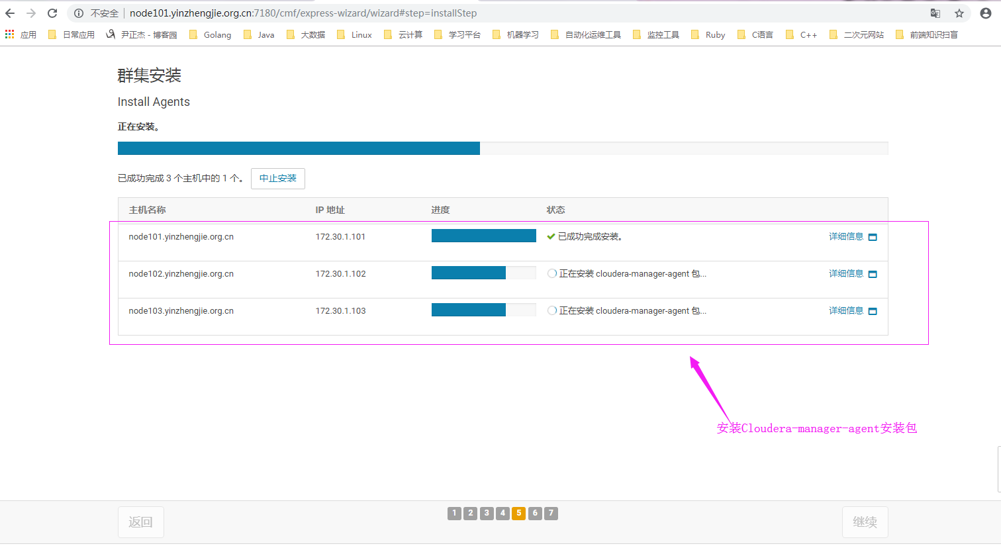The height and width of the screenshot is (548, 1001).
Task: Jump to wizard step 7
Action: pos(551,513)
